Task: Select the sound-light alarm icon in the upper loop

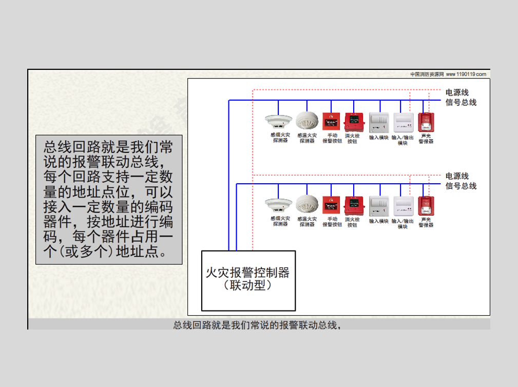Action: (426, 122)
